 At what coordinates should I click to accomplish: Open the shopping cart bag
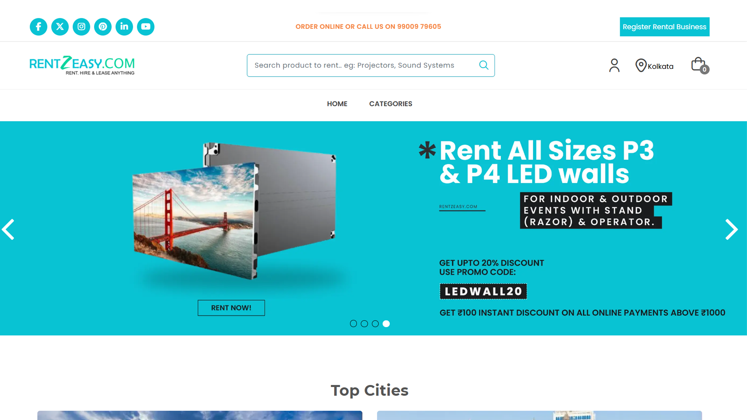point(700,65)
